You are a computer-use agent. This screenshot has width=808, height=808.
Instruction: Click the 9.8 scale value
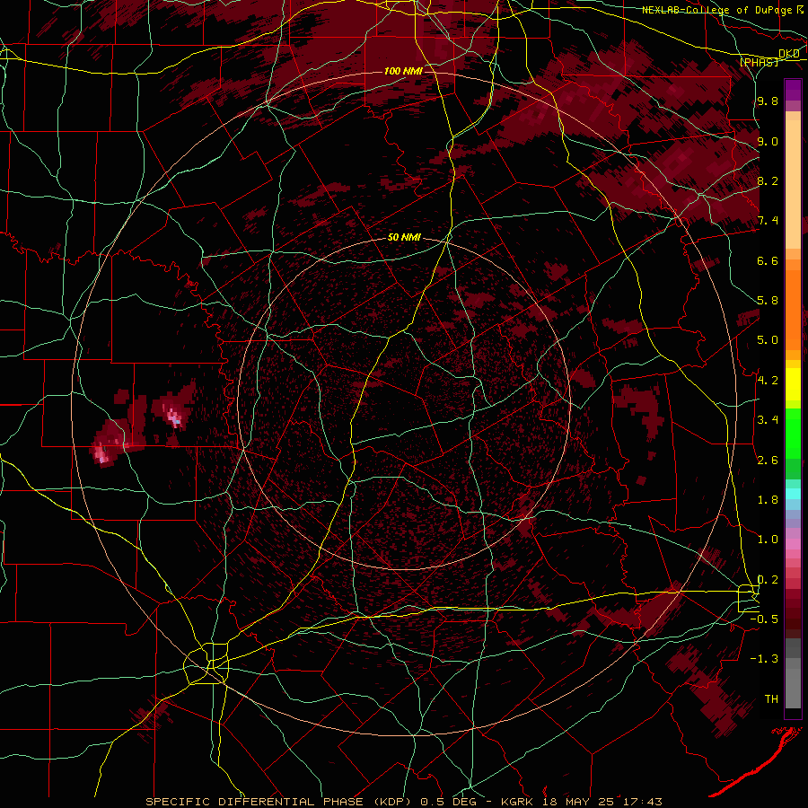[x=768, y=101]
